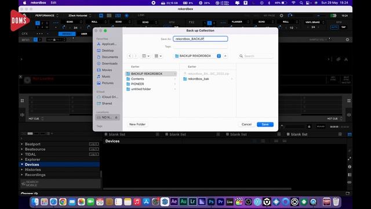Open the Apple menu
Screen dimensions: 371x209
pyautogui.click(x=24, y=3)
